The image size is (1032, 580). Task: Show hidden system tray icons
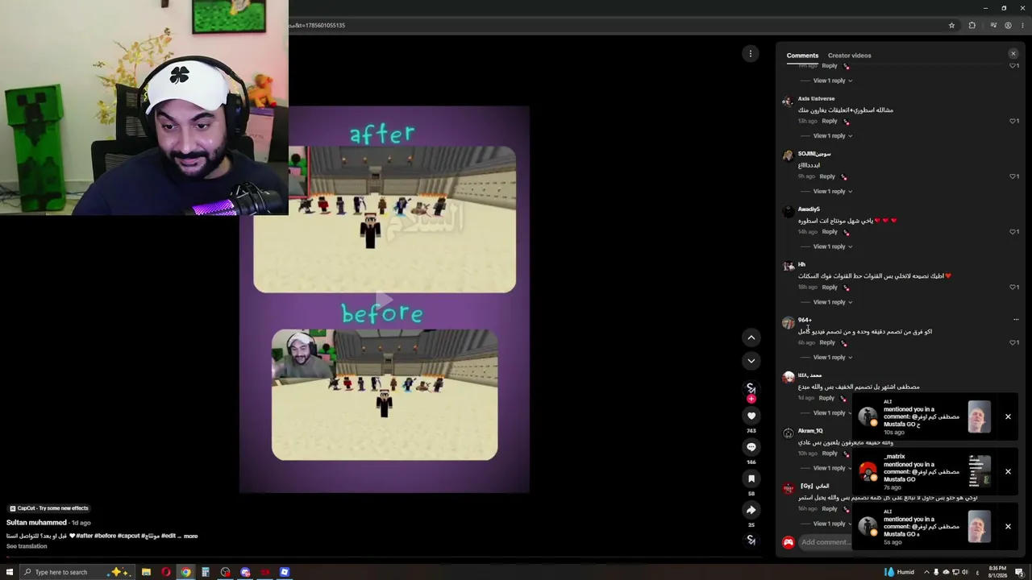[x=926, y=572]
